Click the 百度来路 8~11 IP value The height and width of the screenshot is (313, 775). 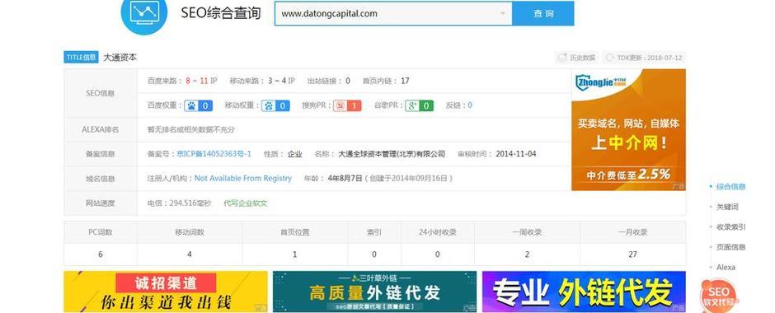tap(201, 81)
